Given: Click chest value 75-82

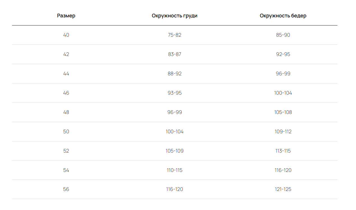Looking at the screenshot, I should 174,35.
